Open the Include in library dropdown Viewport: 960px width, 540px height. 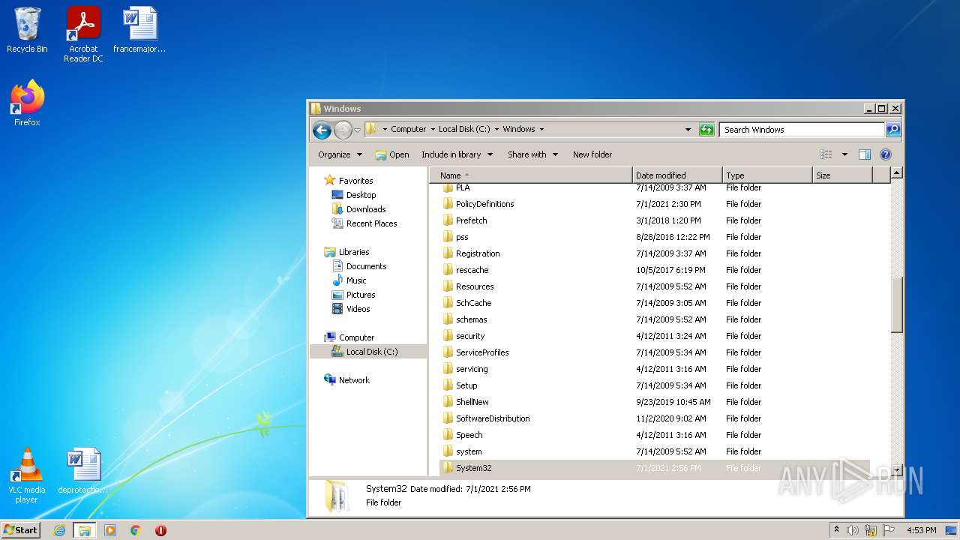click(x=457, y=154)
